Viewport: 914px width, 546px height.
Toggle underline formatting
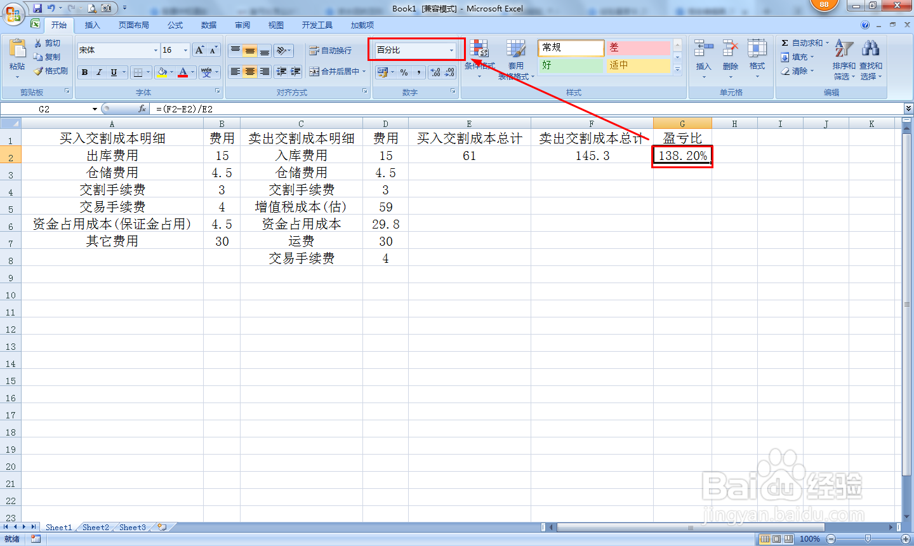(114, 72)
